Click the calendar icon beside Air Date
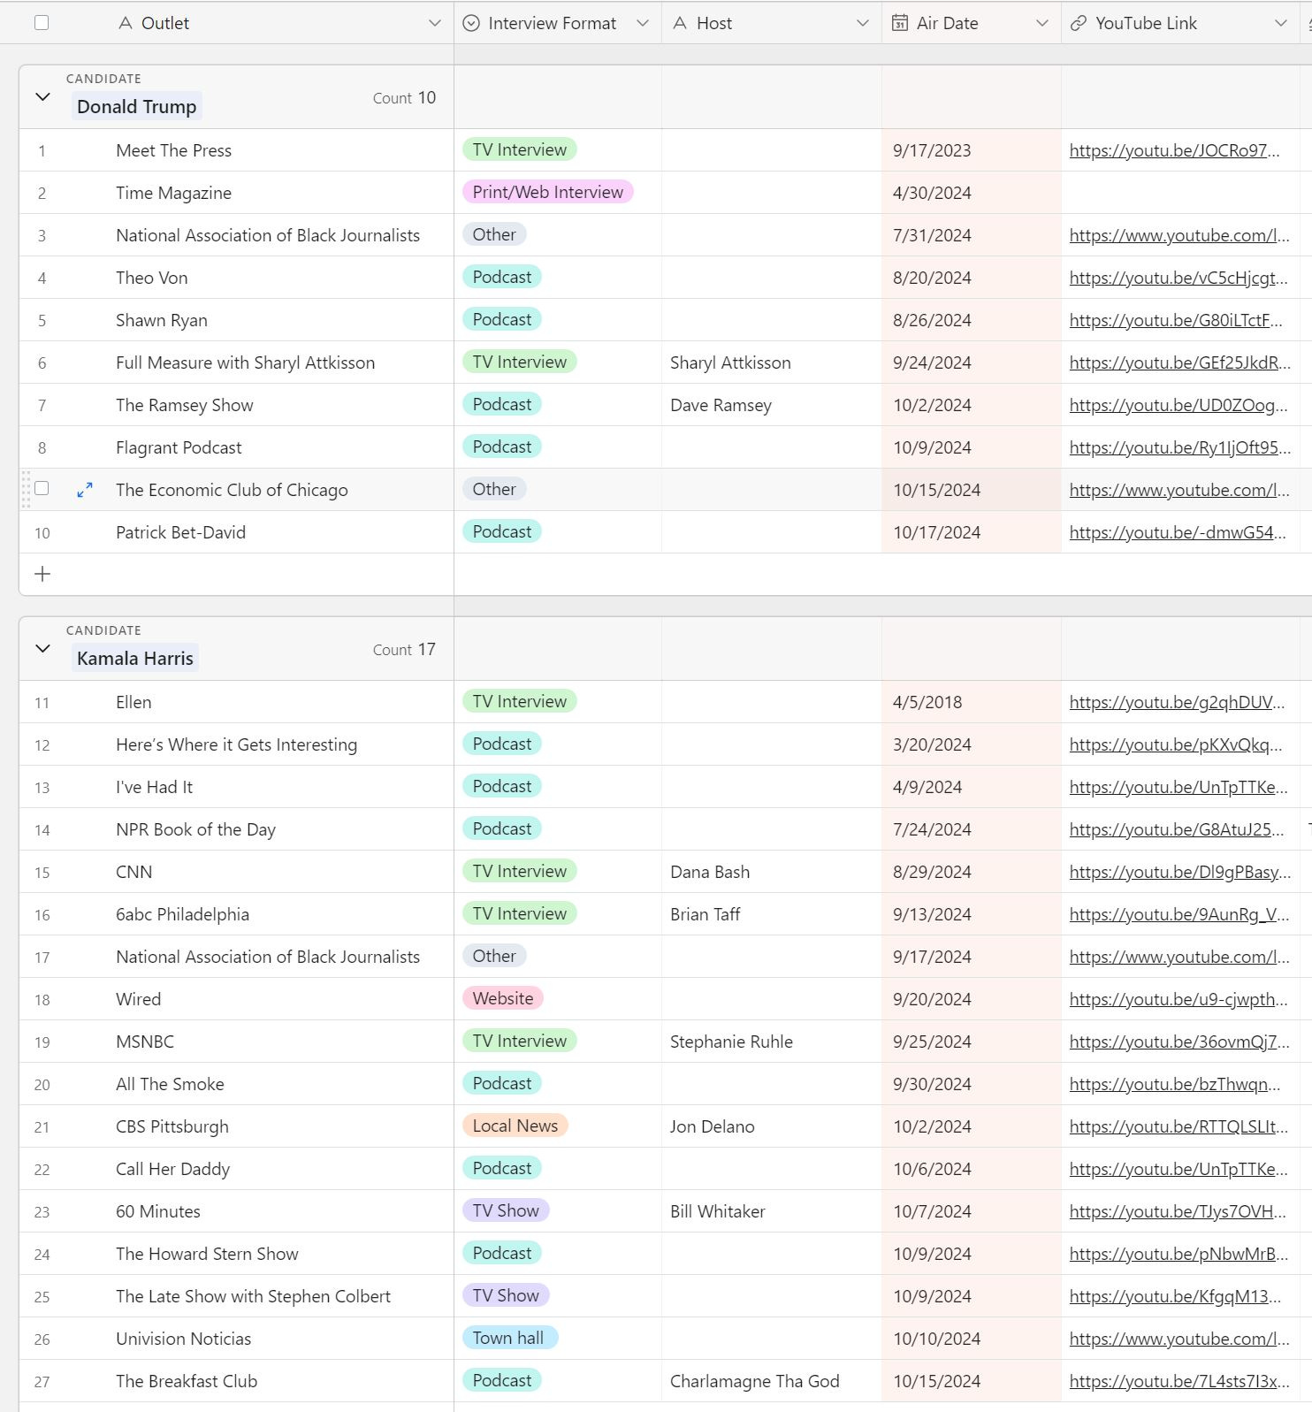Image resolution: width=1312 pixels, height=1412 pixels. 899,23
